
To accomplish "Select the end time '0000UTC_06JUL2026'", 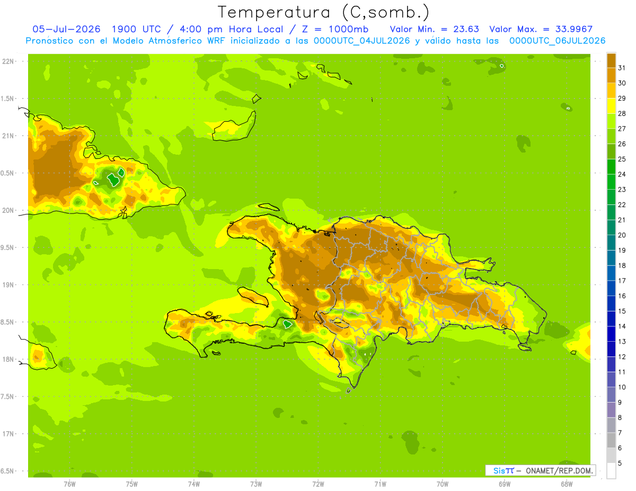I will 557,41.
